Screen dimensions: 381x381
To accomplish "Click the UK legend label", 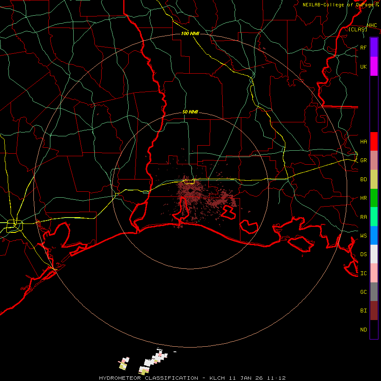I will [363, 66].
